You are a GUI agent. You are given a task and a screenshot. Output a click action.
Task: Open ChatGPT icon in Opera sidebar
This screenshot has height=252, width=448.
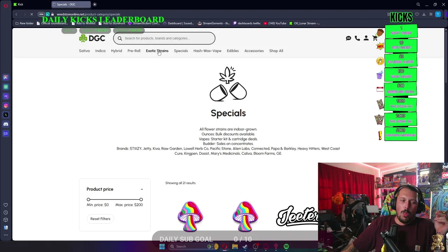tap(6, 87)
